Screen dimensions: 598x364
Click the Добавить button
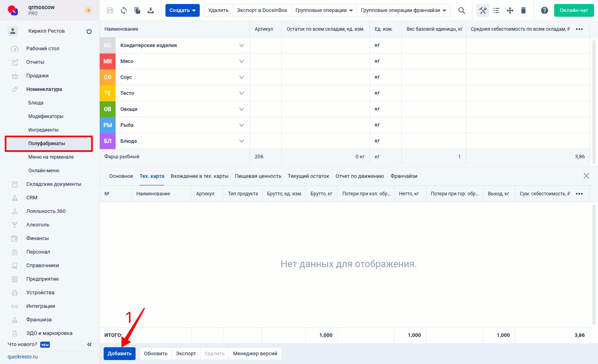coord(119,353)
